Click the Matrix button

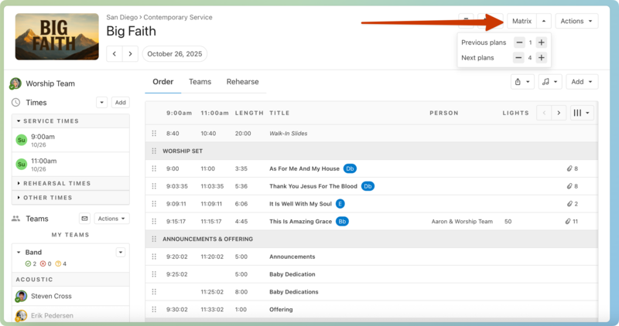coord(522,21)
